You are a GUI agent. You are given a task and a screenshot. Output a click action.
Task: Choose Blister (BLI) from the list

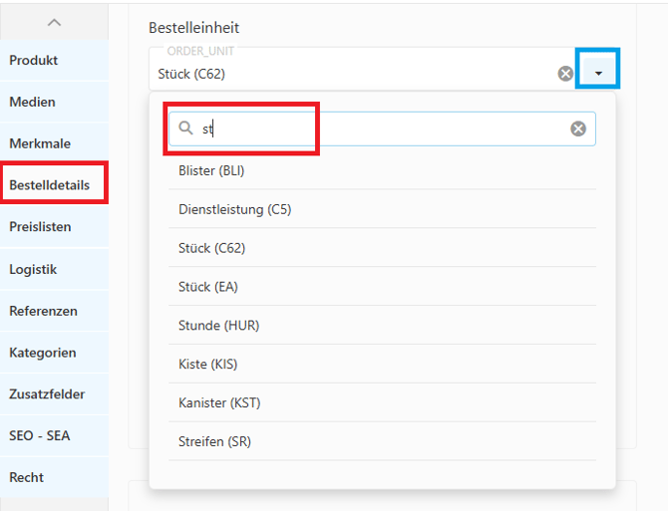pos(211,170)
